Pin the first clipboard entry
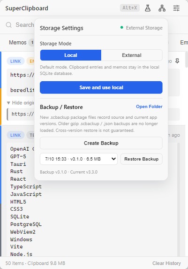This screenshot has height=269, width=188. (x=177, y=61)
